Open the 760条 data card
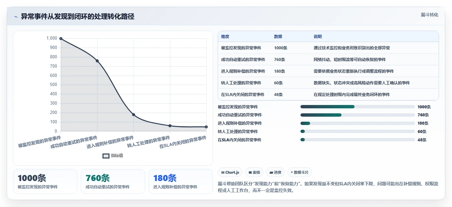This screenshot has width=452, height=207. tap(113, 181)
